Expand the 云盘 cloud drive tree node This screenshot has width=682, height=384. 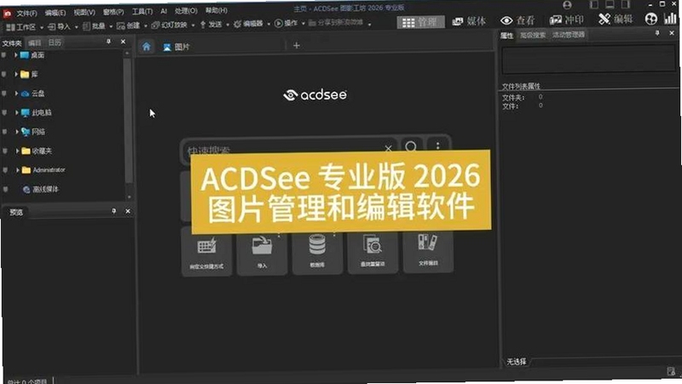coord(16,94)
